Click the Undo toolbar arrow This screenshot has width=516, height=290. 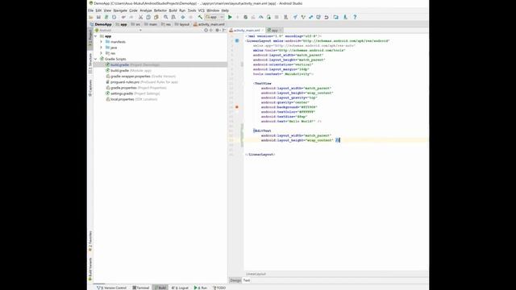(123, 17)
